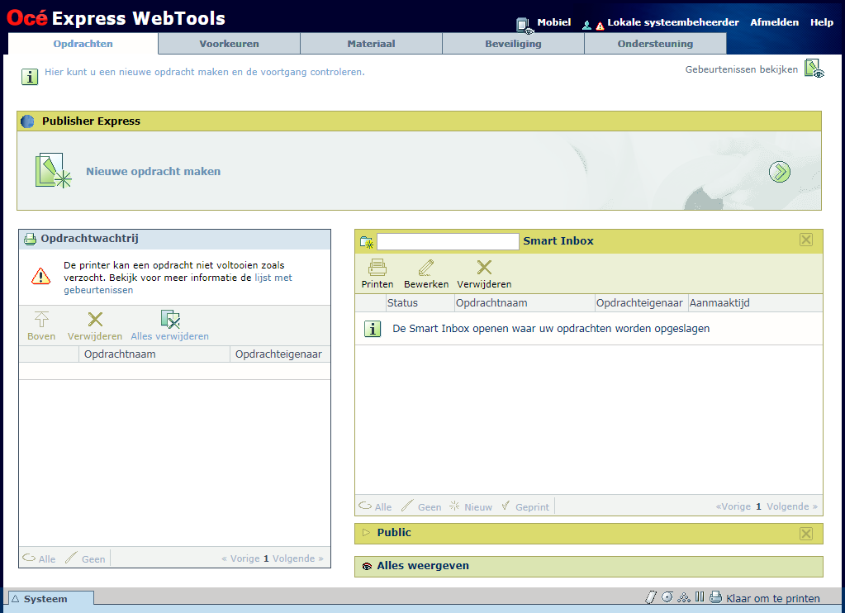
Task: Click the red warning triangle beside Lokale systeembeheerder
Action: pos(600,26)
